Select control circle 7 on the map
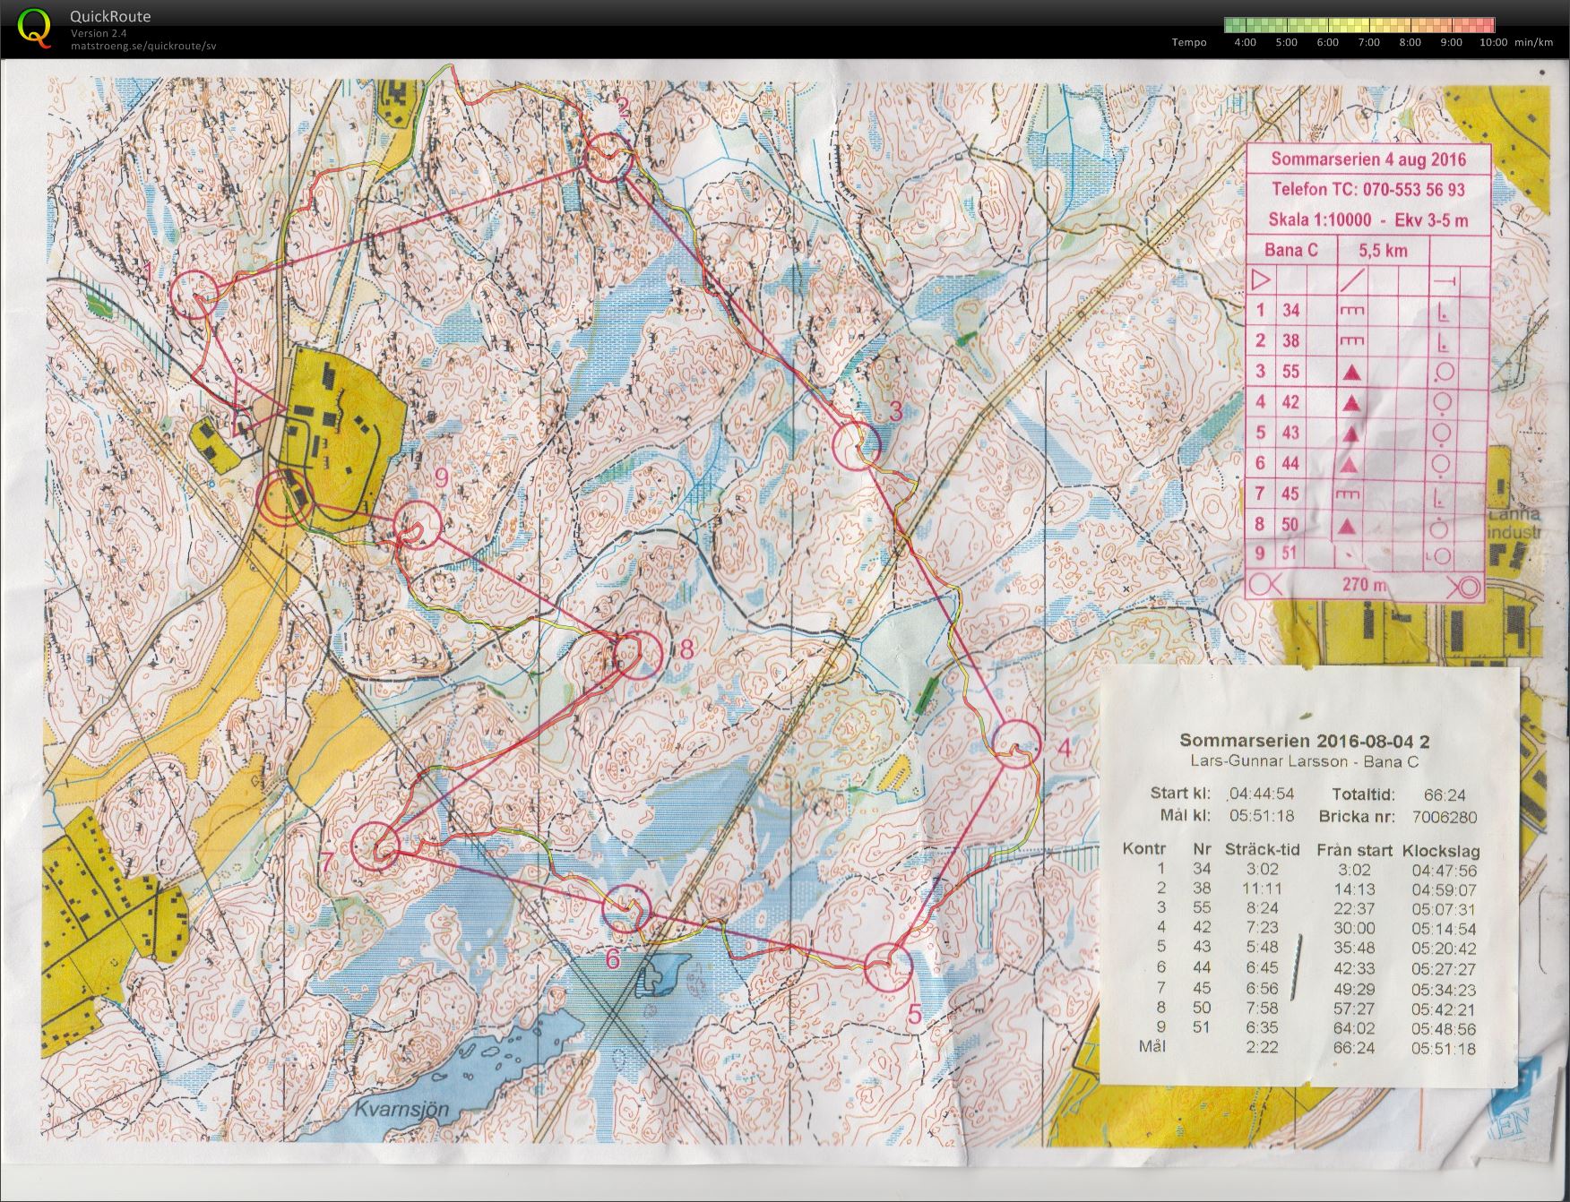1570x1202 pixels. (375, 846)
